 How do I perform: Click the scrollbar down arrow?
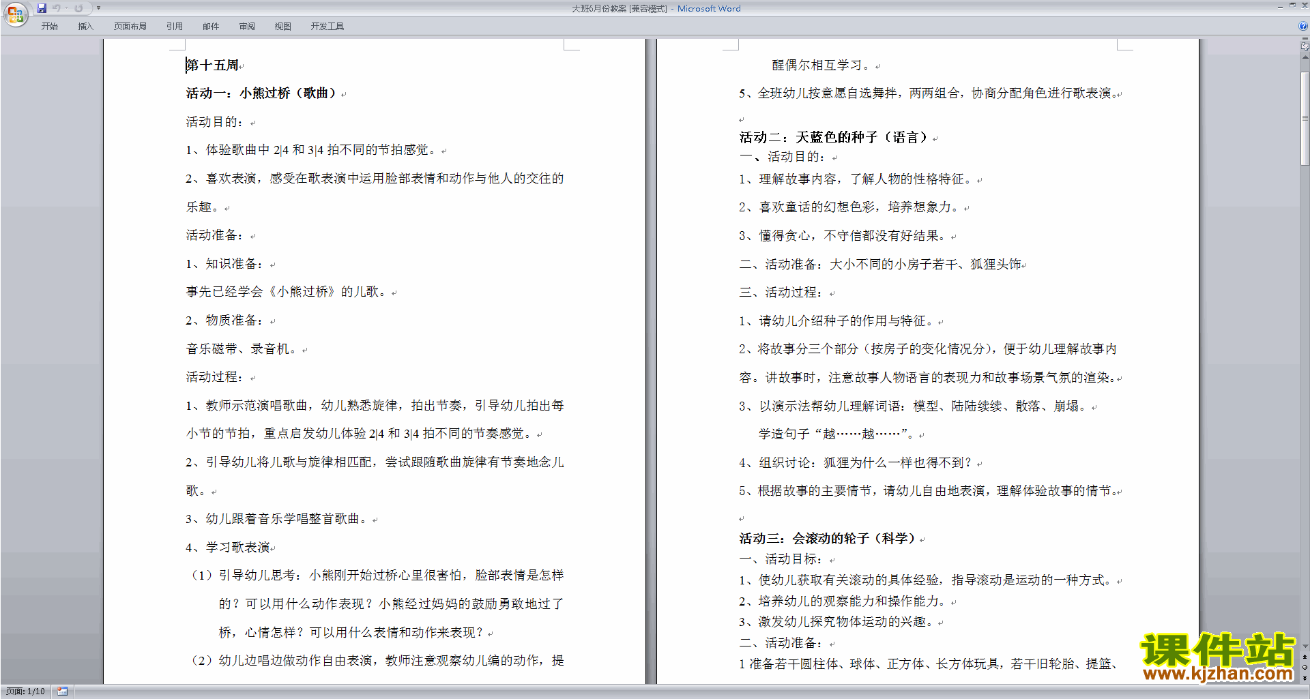click(x=1305, y=646)
